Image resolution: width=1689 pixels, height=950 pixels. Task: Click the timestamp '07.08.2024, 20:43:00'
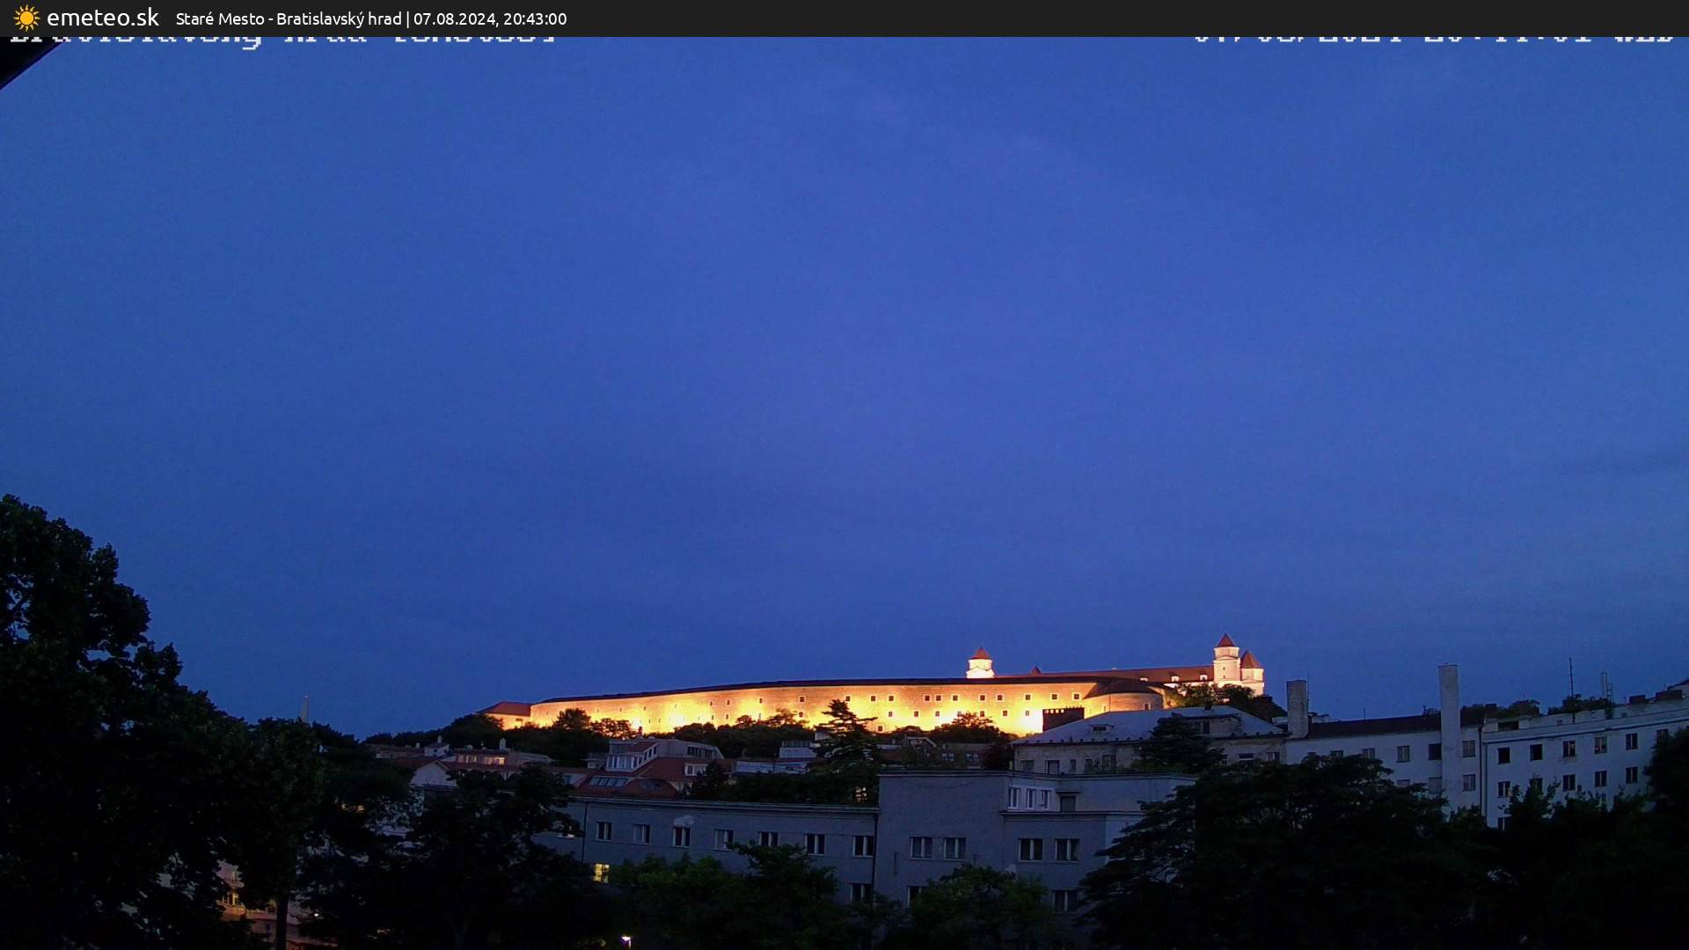489,18
